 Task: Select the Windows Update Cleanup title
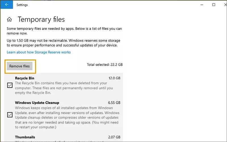click(x=37, y=103)
